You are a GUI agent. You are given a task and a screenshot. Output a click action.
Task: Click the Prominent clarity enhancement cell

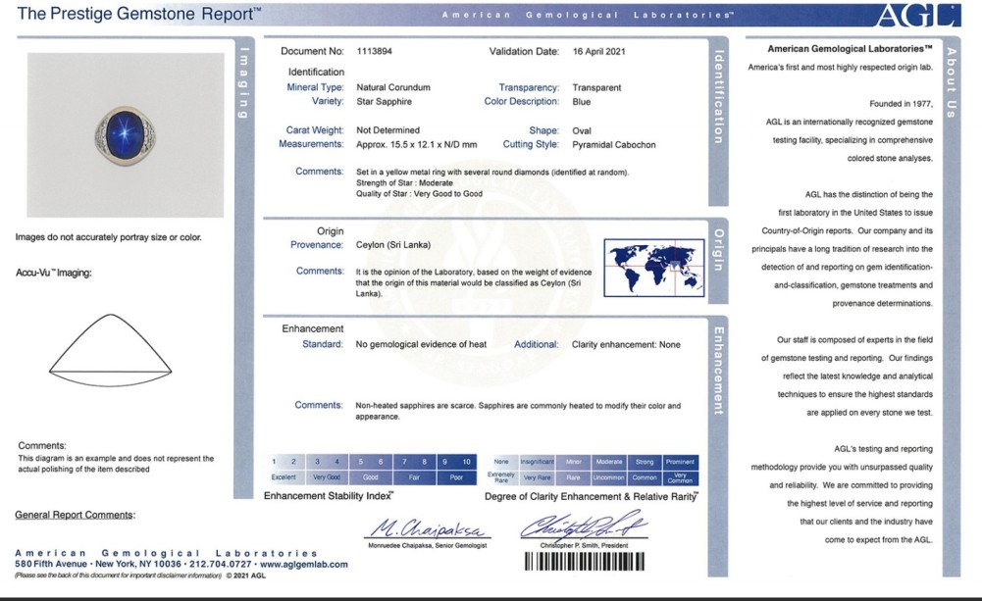680,461
